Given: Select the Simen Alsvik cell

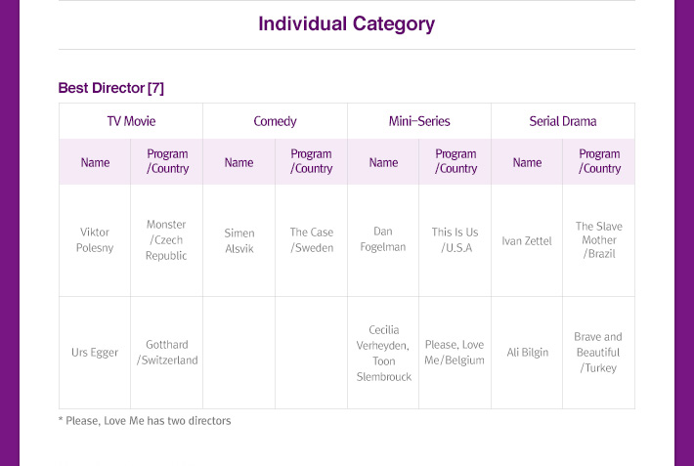Looking at the screenshot, I should (x=239, y=240).
